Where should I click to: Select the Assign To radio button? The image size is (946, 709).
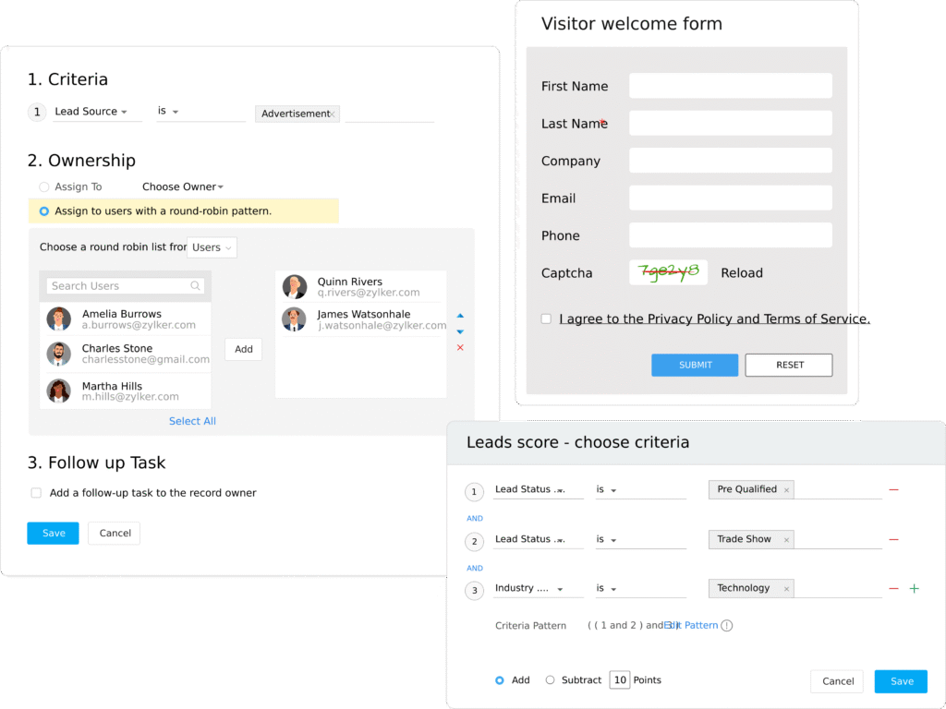(44, 186)
